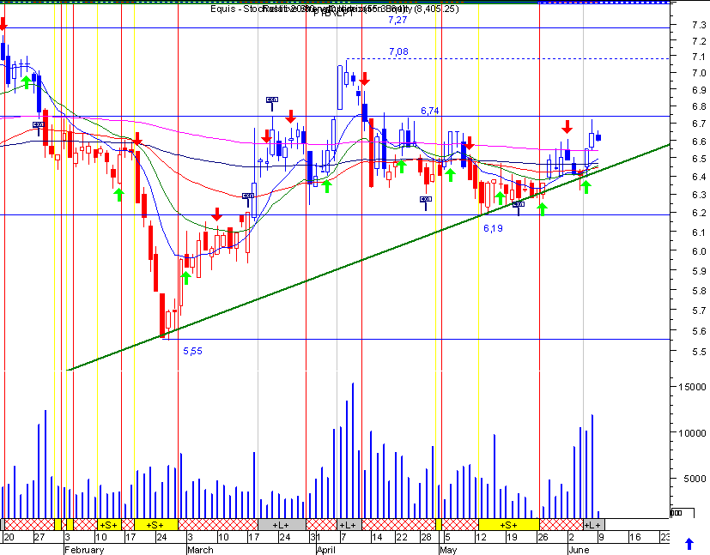The image size is (710, 555).
Task: Click the 7.0 price axis label
Action: point(699,73)
